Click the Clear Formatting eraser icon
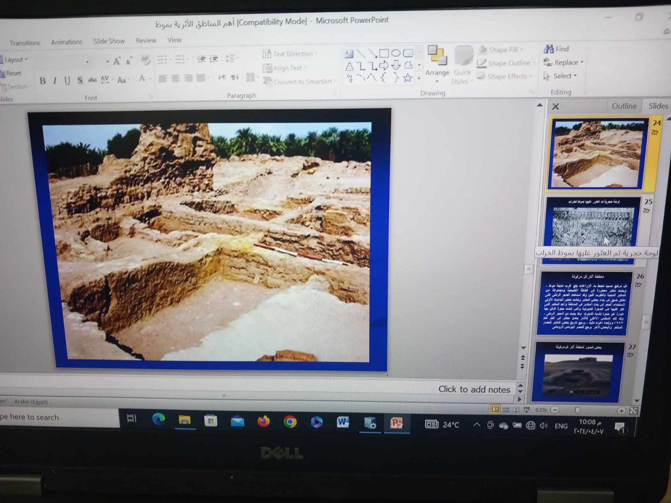671x503 pixels. (x=146, y=61)
